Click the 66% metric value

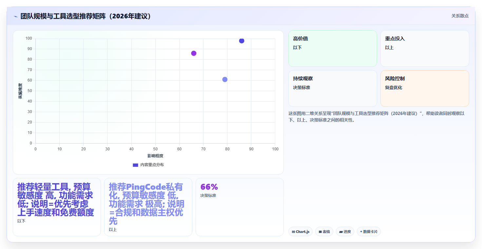pos(209,187)
